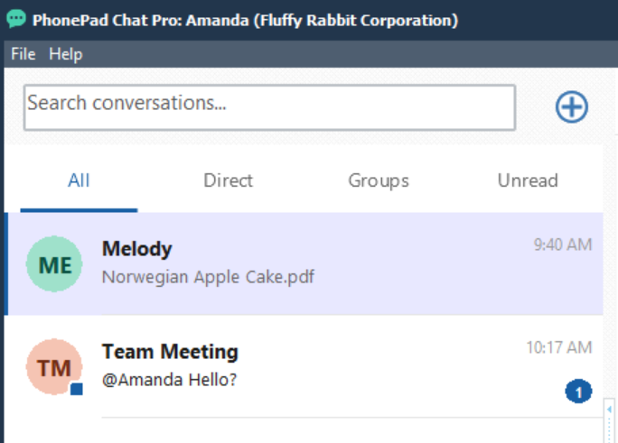
Task: Switch to the Unread tab
Action: click(528, 180)
